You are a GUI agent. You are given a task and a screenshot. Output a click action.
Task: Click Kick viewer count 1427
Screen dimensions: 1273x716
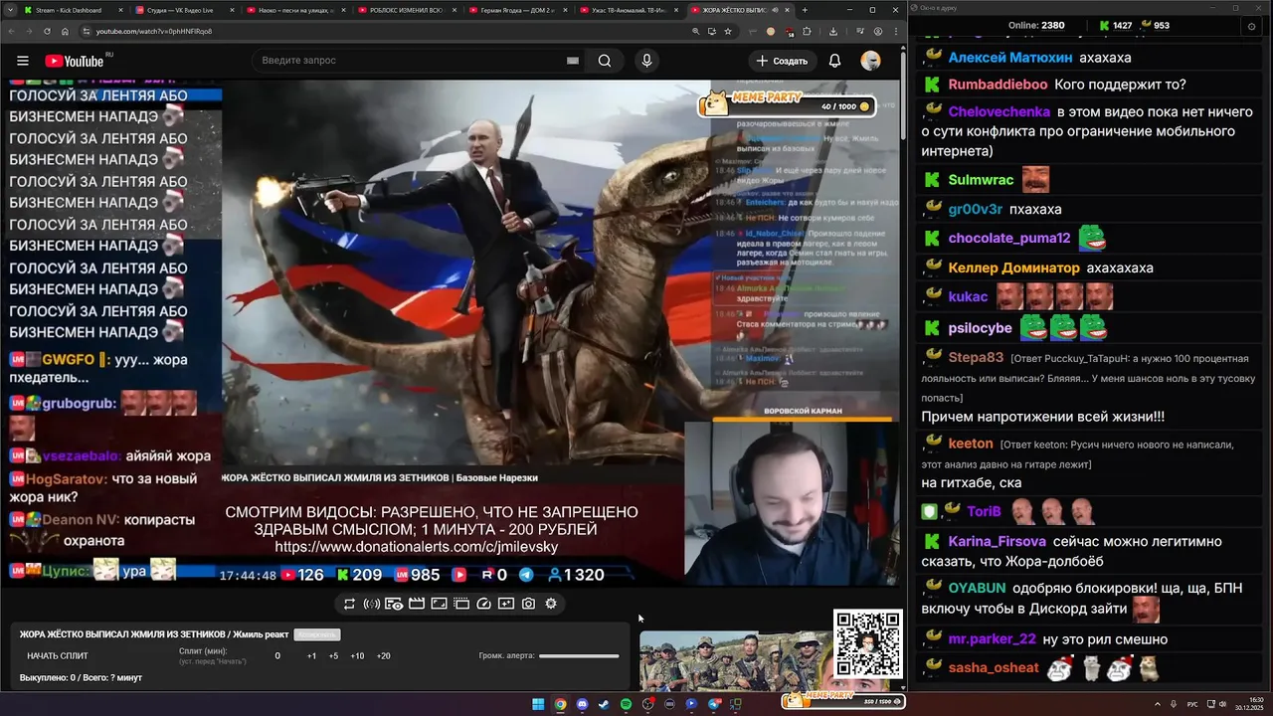coord(1115,25)
